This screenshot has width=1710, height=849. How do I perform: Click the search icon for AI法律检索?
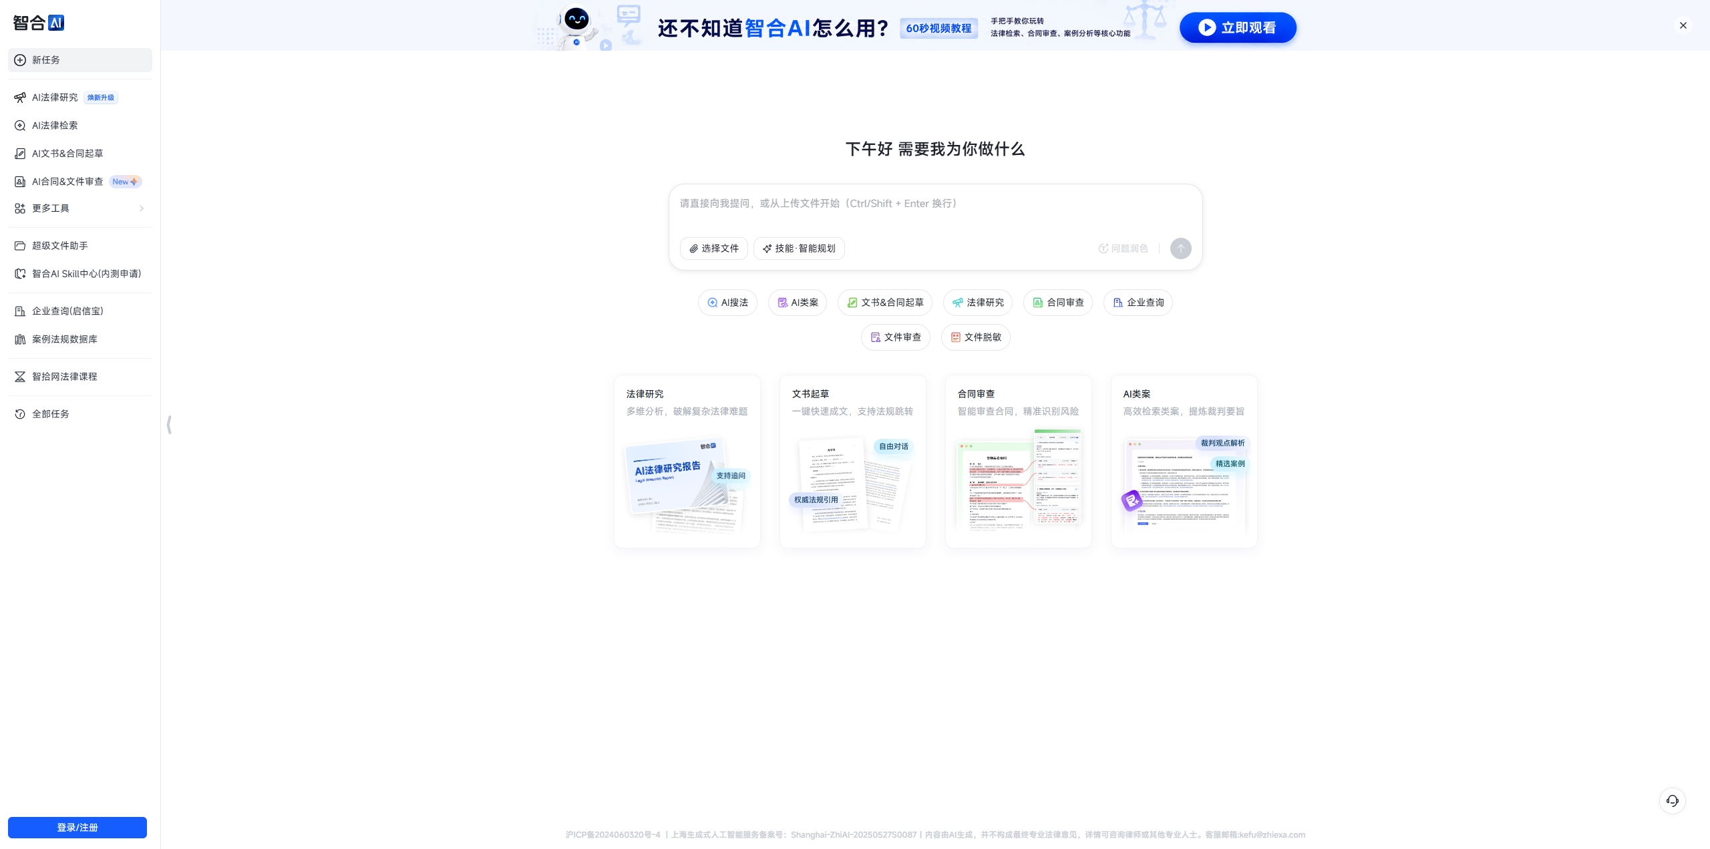pyautogui.click(x=20, y=126)
